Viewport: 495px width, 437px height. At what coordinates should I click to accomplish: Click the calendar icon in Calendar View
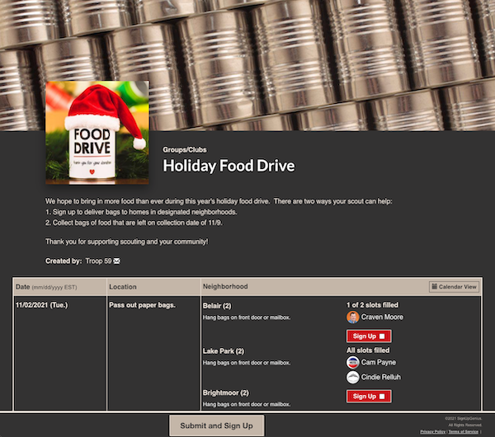click(x=435, y=286)
